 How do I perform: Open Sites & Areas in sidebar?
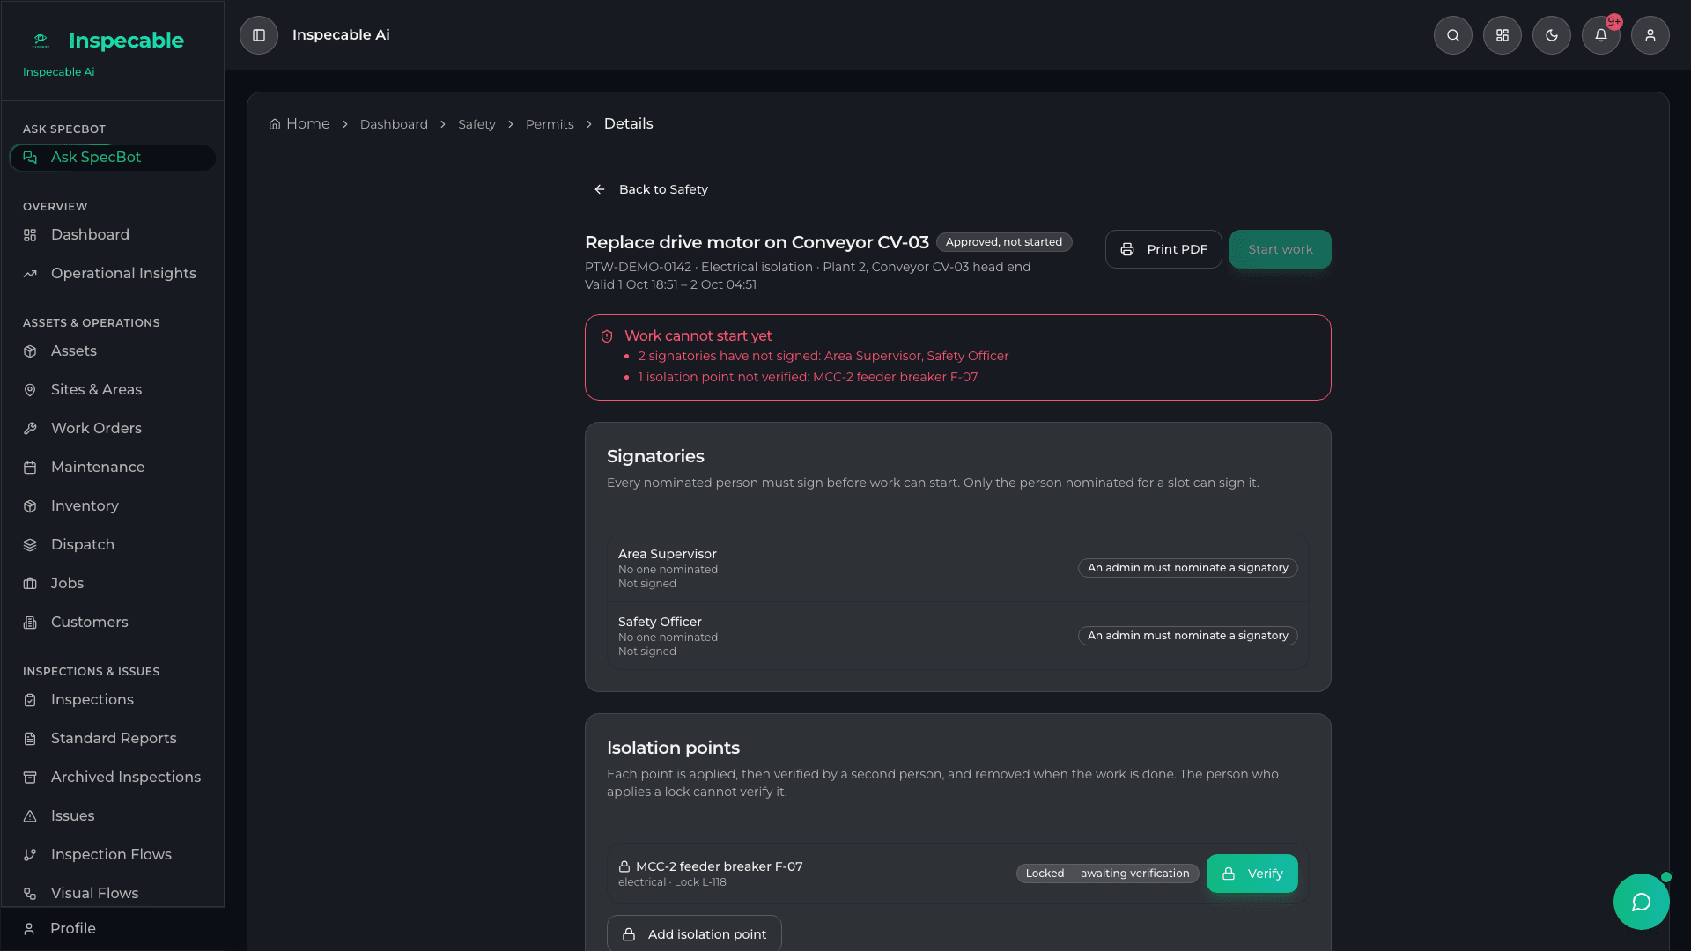pyautogui.click(x=113, y=390)
